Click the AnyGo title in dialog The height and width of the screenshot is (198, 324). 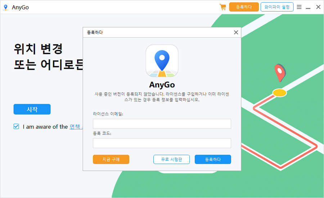tap(162, 85)
